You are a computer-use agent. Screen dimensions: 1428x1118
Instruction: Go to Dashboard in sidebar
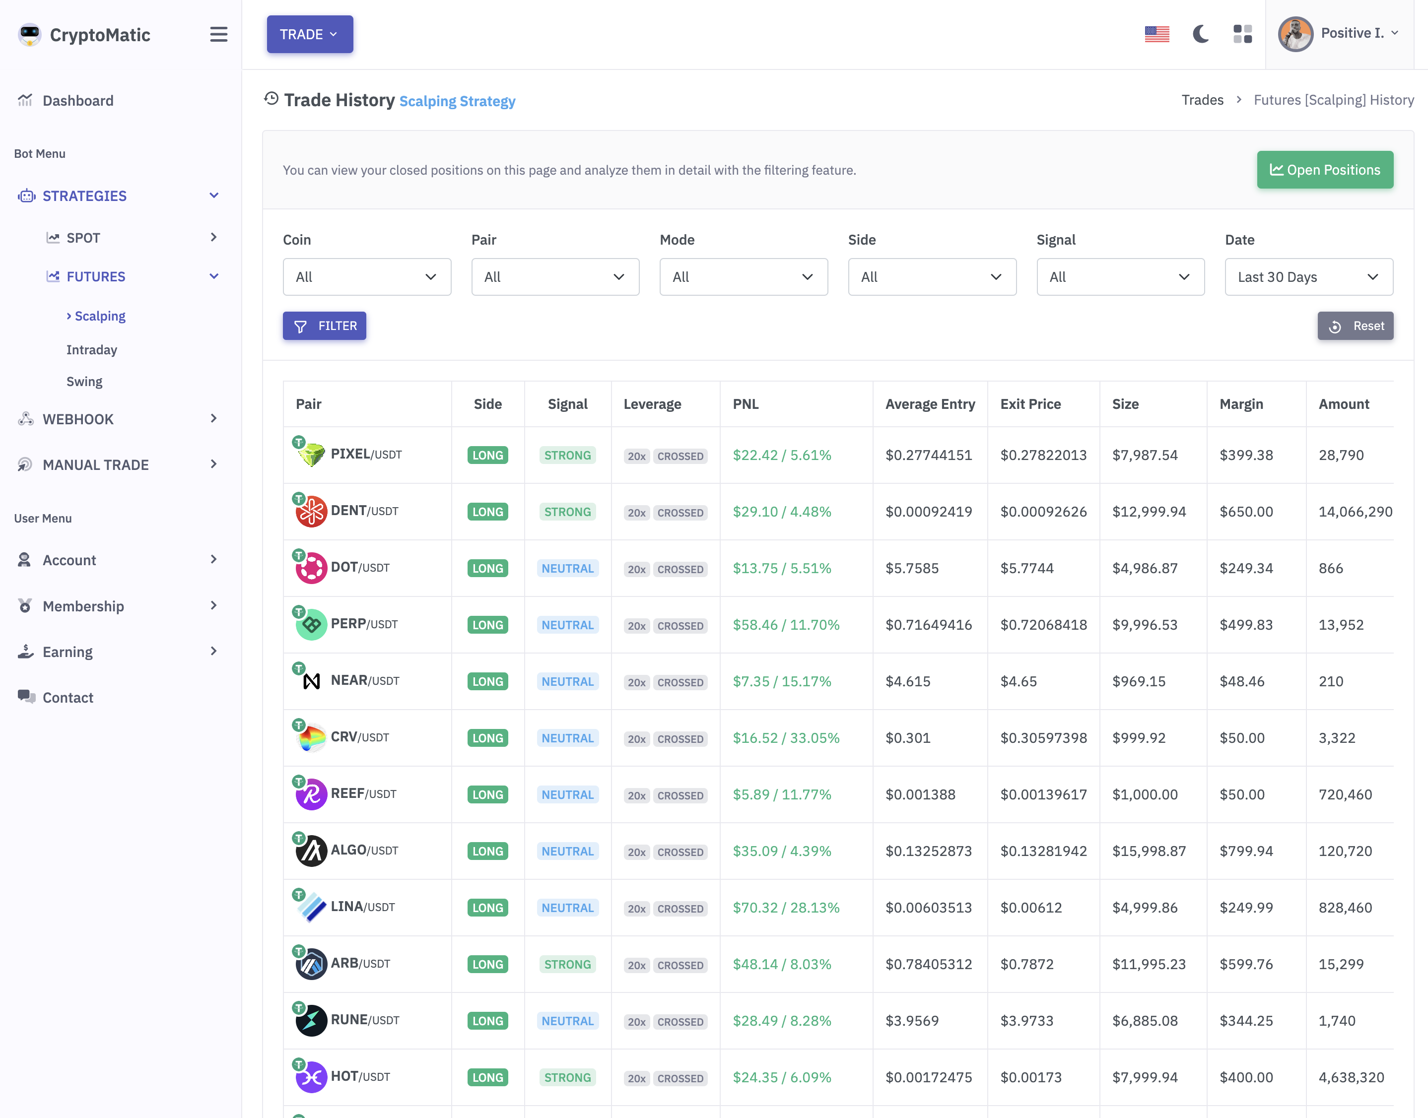(x=78, y=100)
